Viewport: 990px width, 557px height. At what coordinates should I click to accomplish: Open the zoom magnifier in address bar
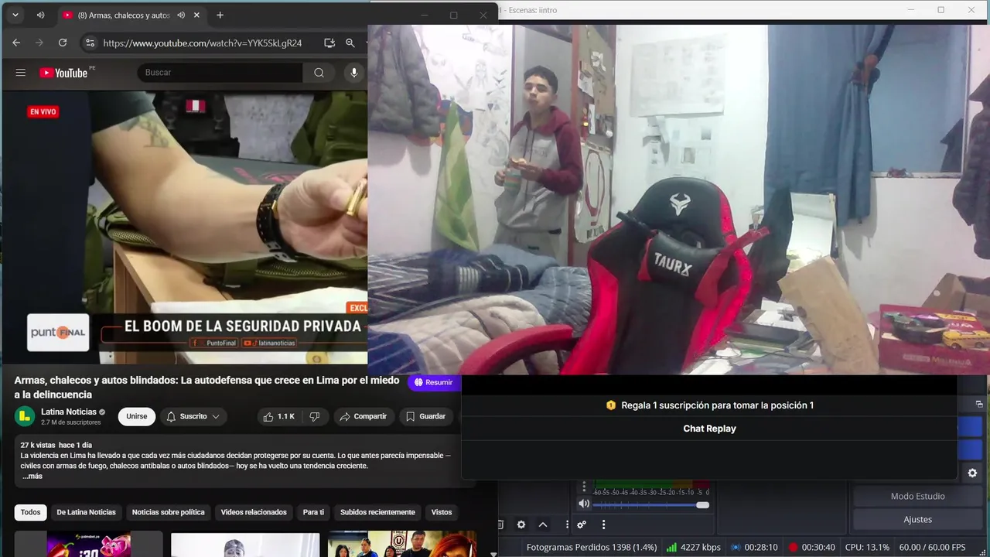[x=350, y=43]
